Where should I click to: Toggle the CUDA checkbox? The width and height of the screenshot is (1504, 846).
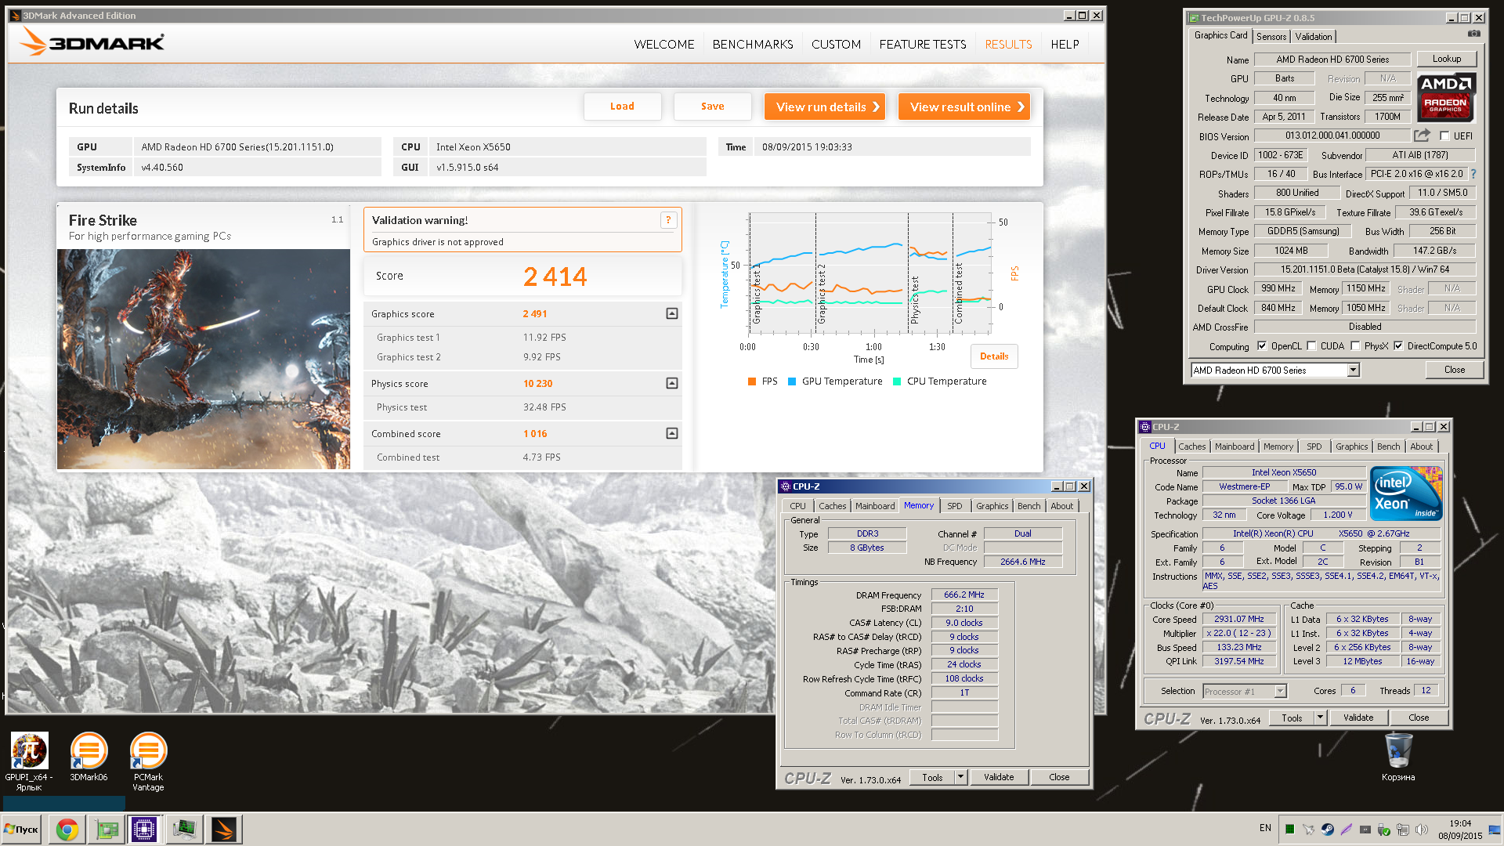(x=1311, y=346)
